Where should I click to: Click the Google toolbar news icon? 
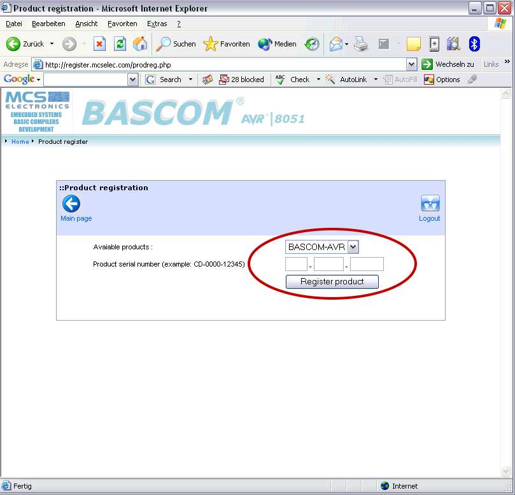click(x=208, y=80)
